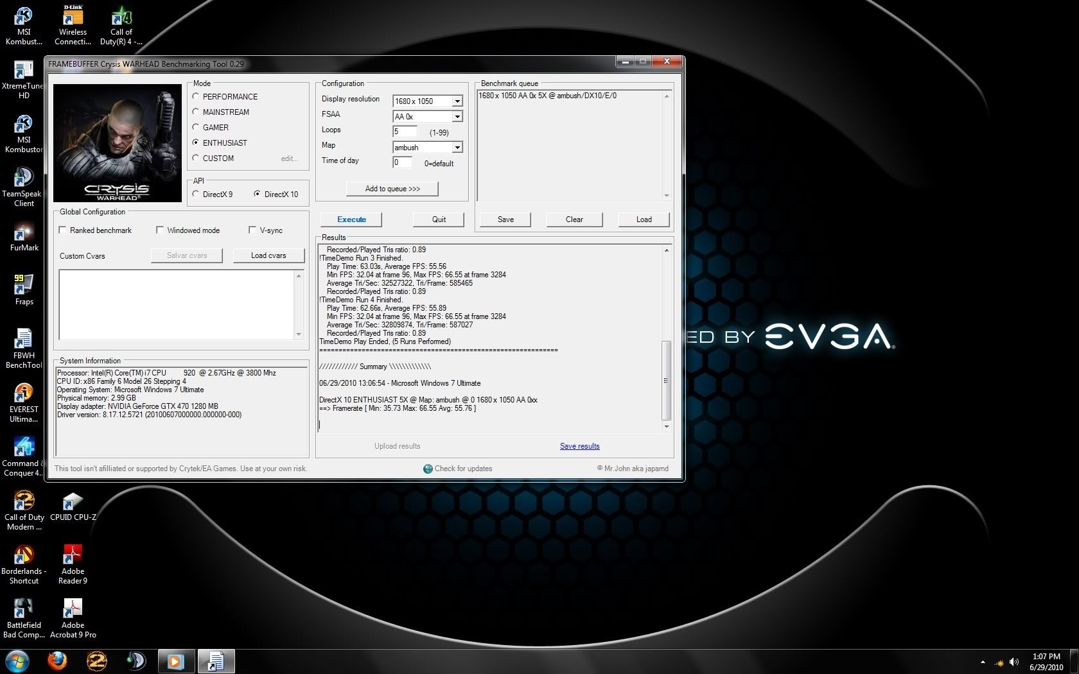The height and width of the screenshot is (674, 1079).
Task: Launch Battlefield Bad Company desktop shortcut
Action: [24, 619]
